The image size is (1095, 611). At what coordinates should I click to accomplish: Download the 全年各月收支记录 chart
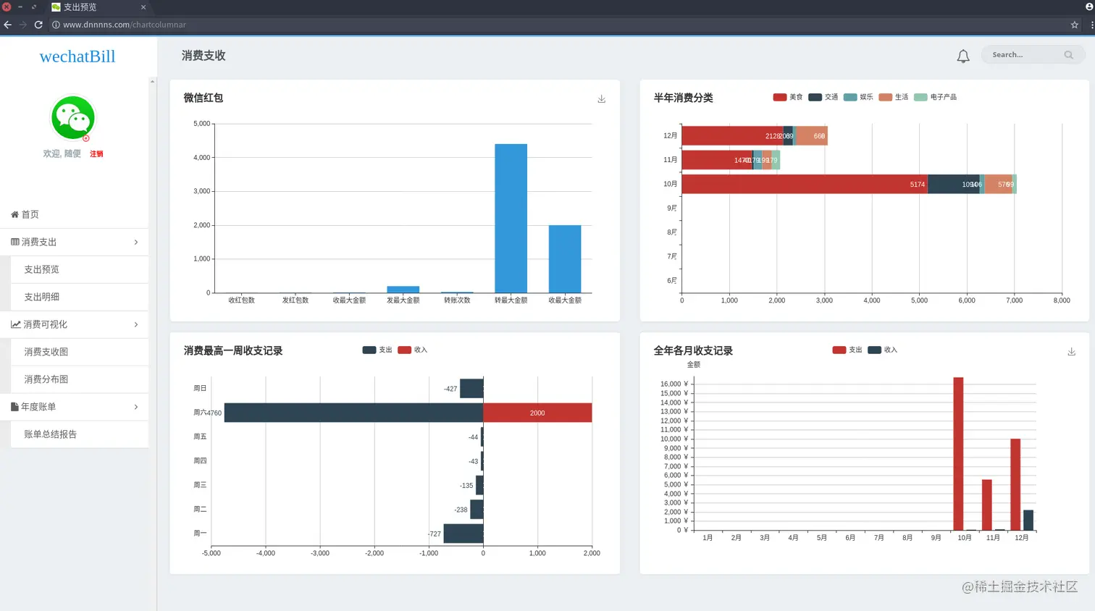[x=1071, y=352]
